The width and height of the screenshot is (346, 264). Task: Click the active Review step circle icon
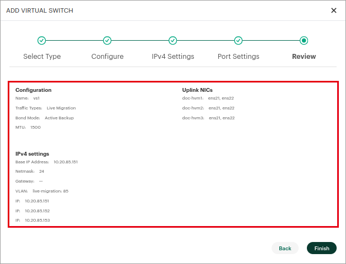click(304, 41)
